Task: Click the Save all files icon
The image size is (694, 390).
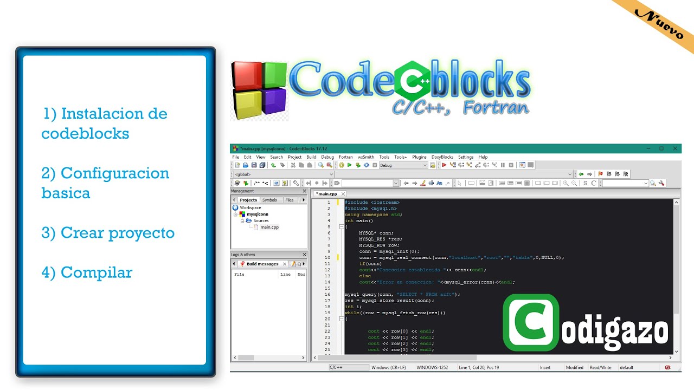Action: tap(262, 165)
